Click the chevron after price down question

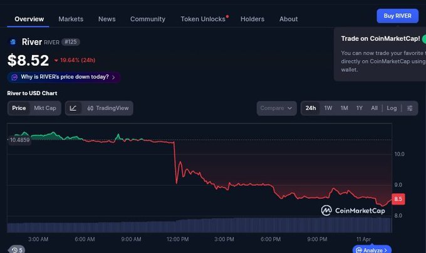tap(113, 78)
